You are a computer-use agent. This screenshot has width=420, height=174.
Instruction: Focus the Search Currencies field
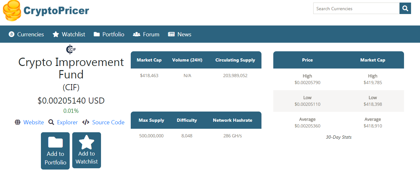[x=356, y=8]
